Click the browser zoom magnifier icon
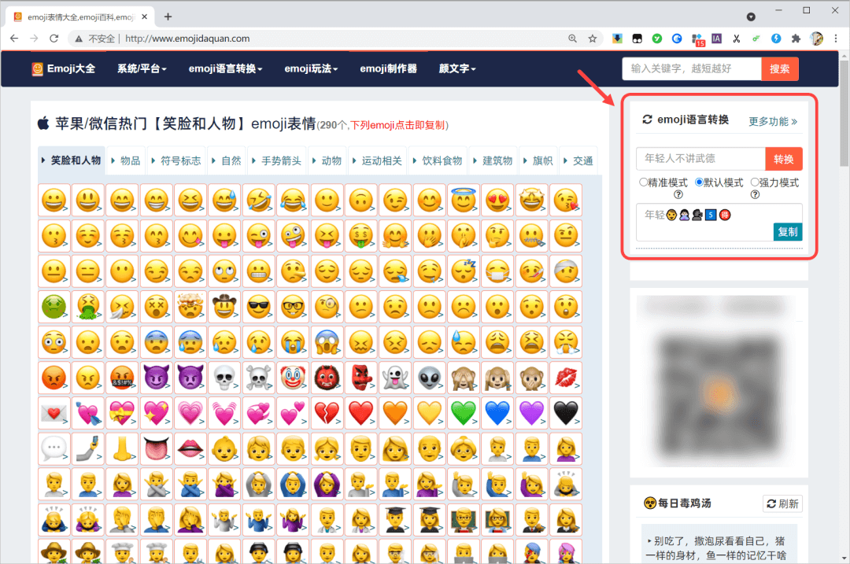 pos(572,39)
